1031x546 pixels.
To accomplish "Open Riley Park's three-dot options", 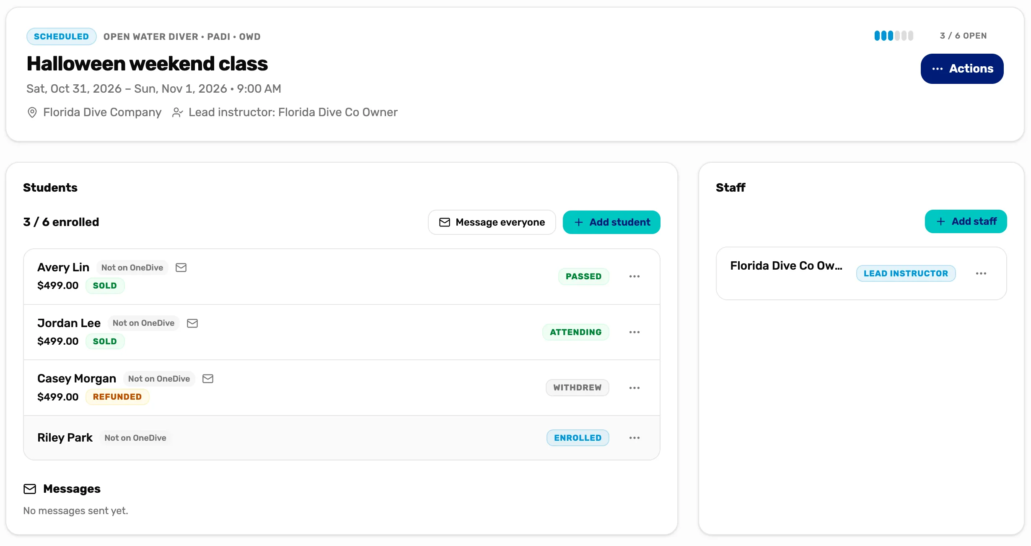I will coord(635,438).
